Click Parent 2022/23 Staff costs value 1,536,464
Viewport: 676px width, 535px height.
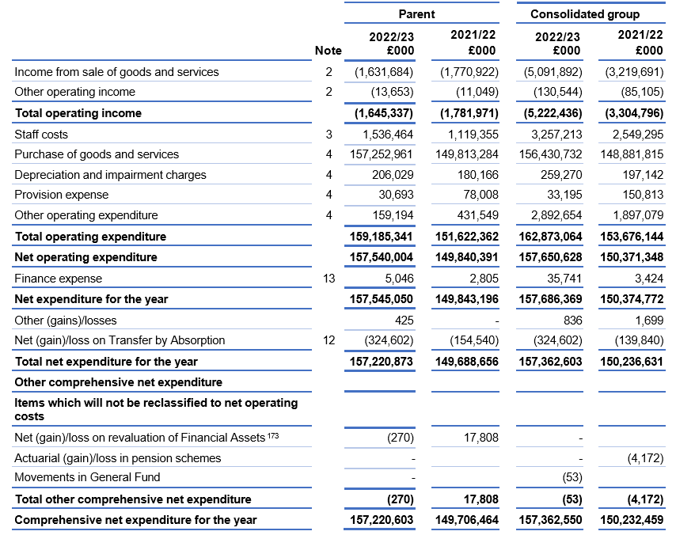pos(388,135)
